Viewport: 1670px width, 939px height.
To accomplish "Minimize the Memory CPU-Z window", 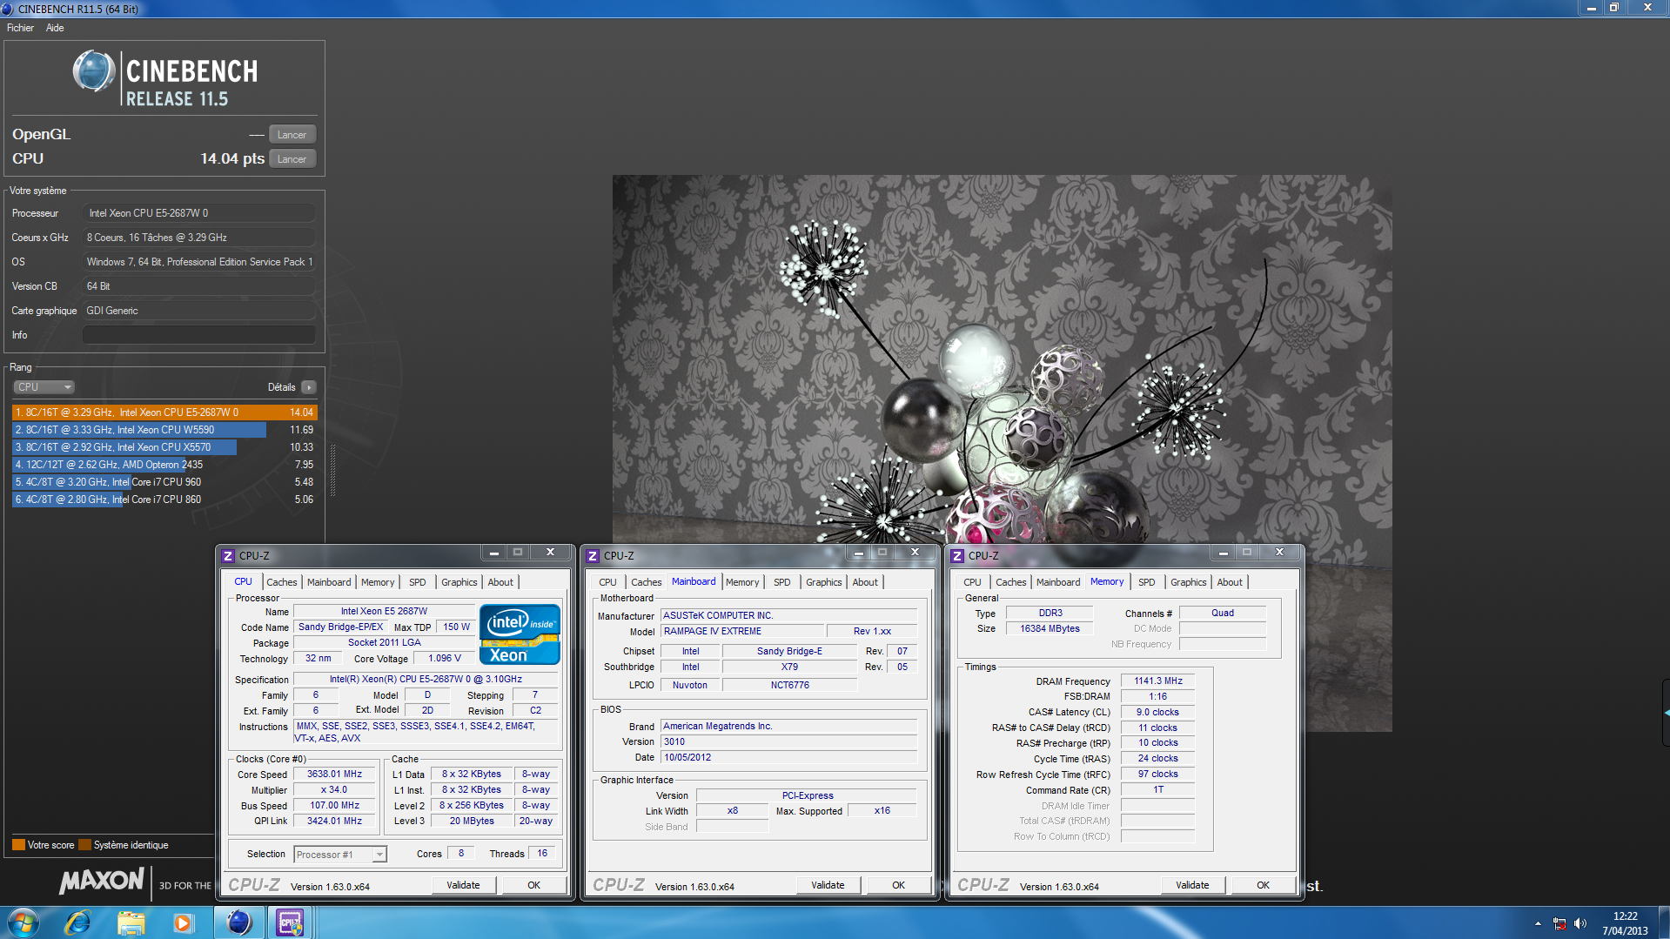I will tap(1223, 553).
